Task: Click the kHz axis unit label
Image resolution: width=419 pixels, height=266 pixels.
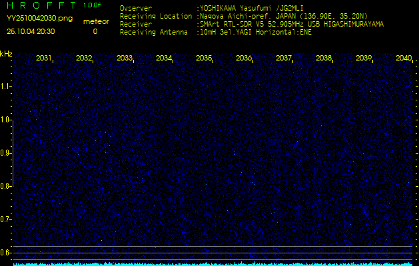Action: [6, 54]
